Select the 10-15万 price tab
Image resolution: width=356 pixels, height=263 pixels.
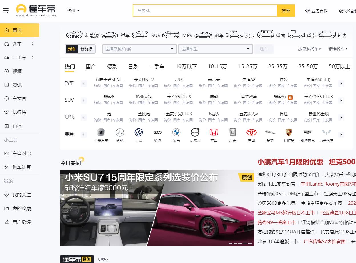[x=218, y=66]
